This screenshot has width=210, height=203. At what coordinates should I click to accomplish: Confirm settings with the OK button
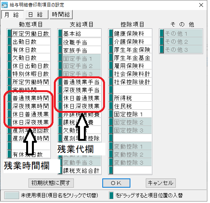pos(116,183)
